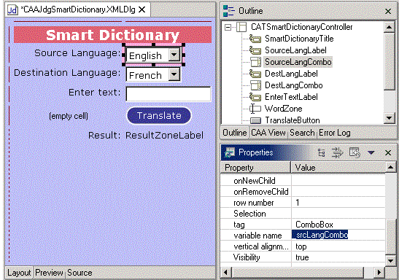Switch to the Outline tab
This screenshot has width=399, height=280.
pos(234,133)
